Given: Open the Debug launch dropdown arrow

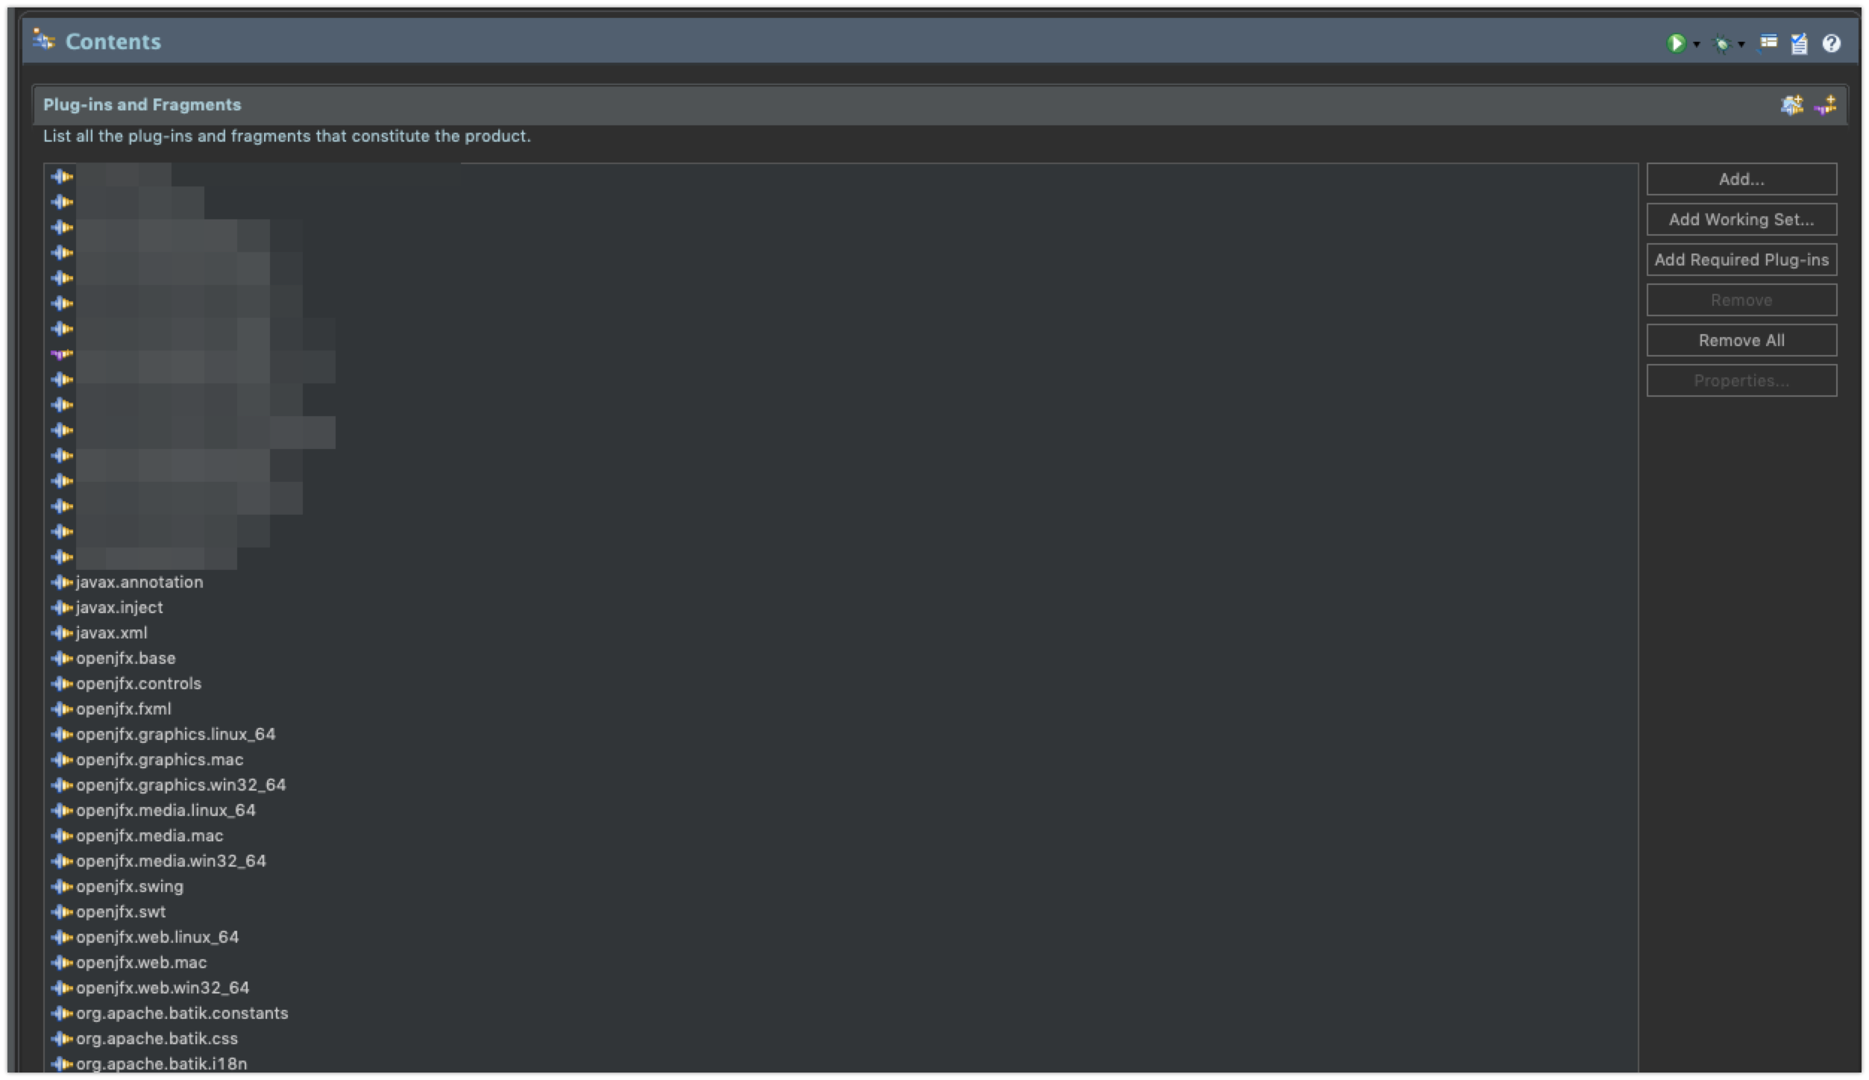Looking at the screenshot, I should coord(1741,45).
